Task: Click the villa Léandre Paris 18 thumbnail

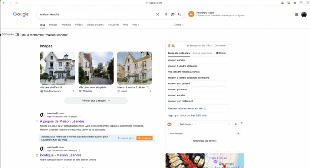Action: (x=58, y=68)
